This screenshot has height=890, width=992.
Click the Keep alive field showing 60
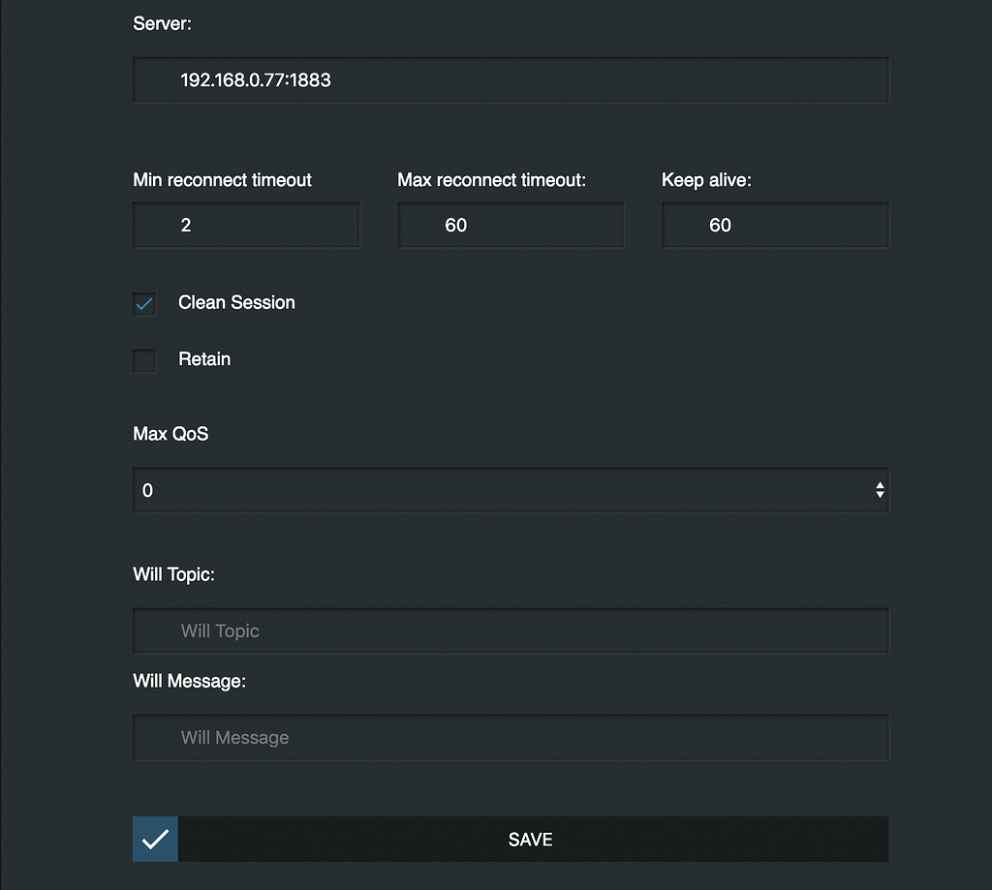pos(775,225)
